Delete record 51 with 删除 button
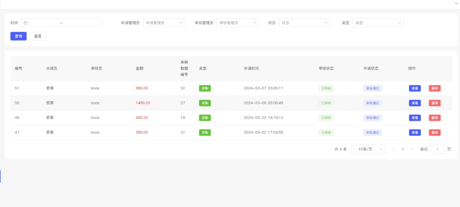This screenshot has width=460, height=207. tap(434, 88)
